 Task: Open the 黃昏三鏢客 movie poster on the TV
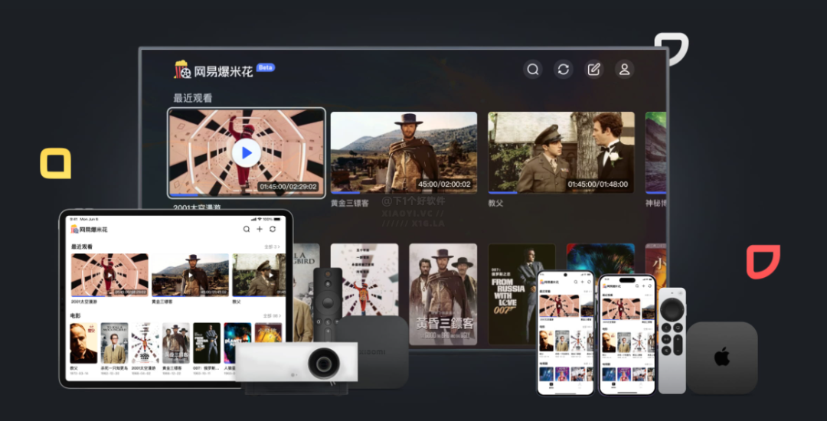pos(443,294)
